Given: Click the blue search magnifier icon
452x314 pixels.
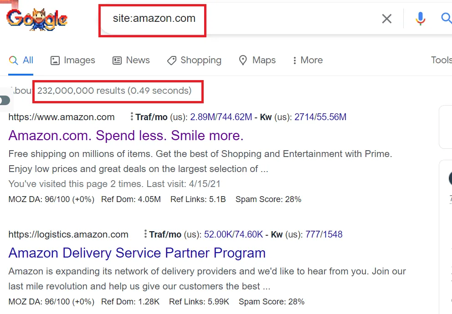Looking at the screenshot, I should [x=446, y=18].
